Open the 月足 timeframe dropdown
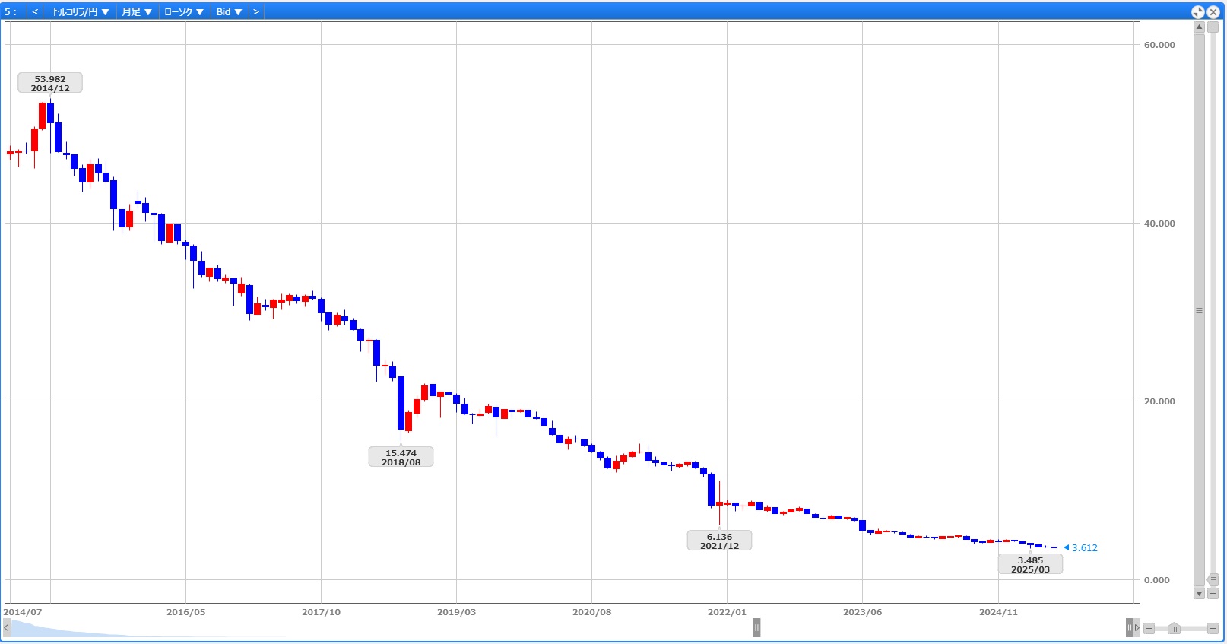1227x644 pixels. (x=137, y=11)
